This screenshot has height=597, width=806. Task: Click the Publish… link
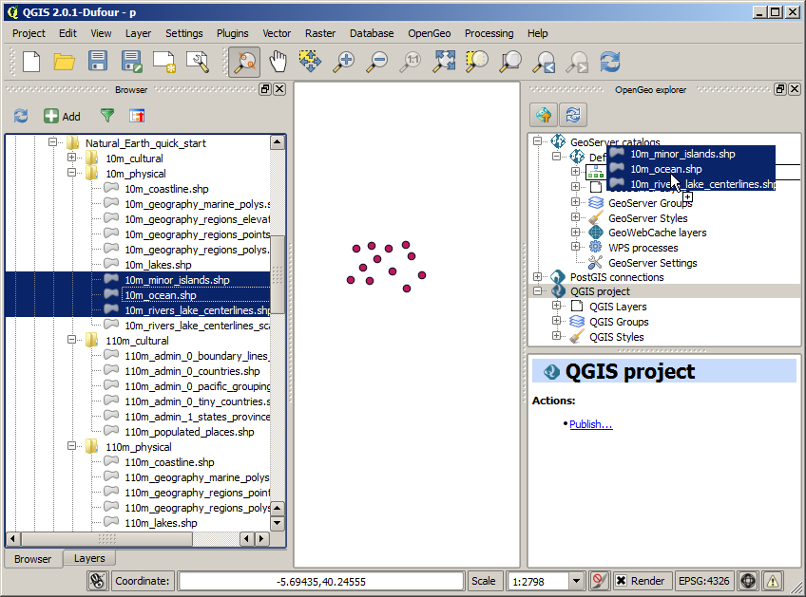[590, 424]
